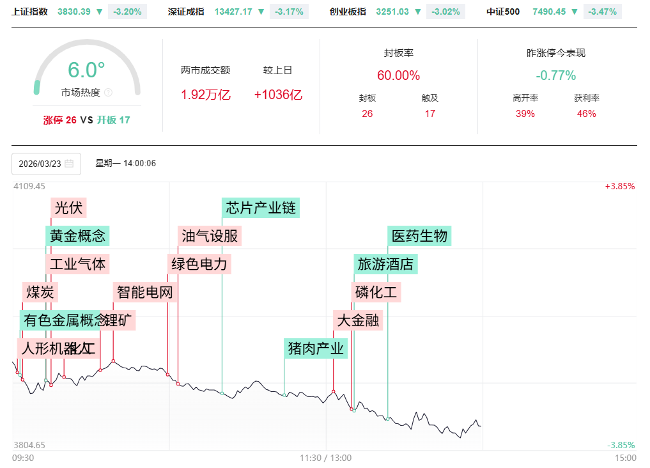
Task: Click the help icon beside 市场热度
Action: (x=108, y=93)
